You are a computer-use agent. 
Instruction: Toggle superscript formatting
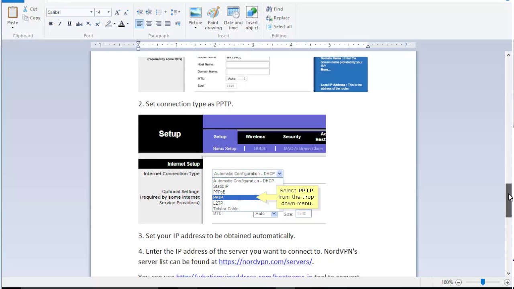coord(98,24)
